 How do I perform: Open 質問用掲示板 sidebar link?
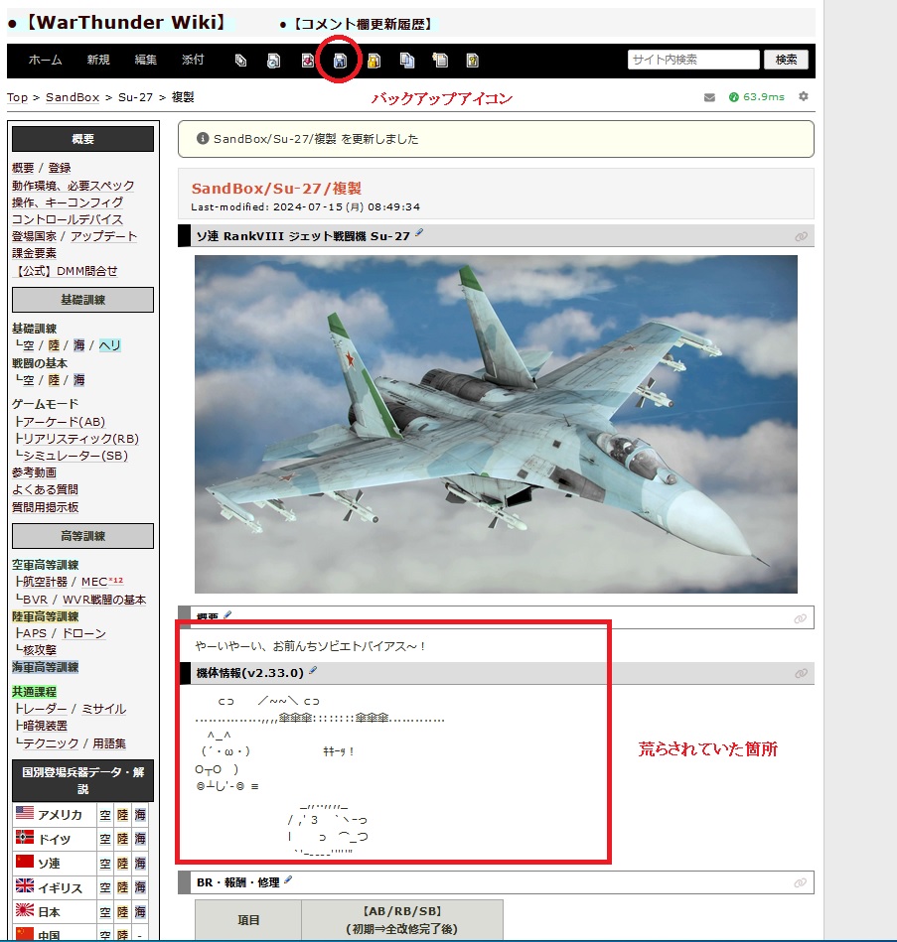[45, 507]
